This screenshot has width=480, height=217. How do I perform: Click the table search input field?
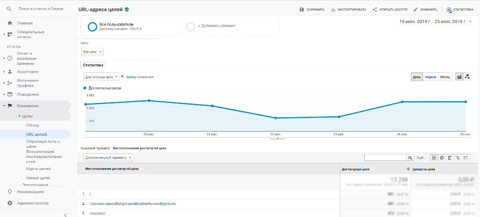(x=385, y=158)
